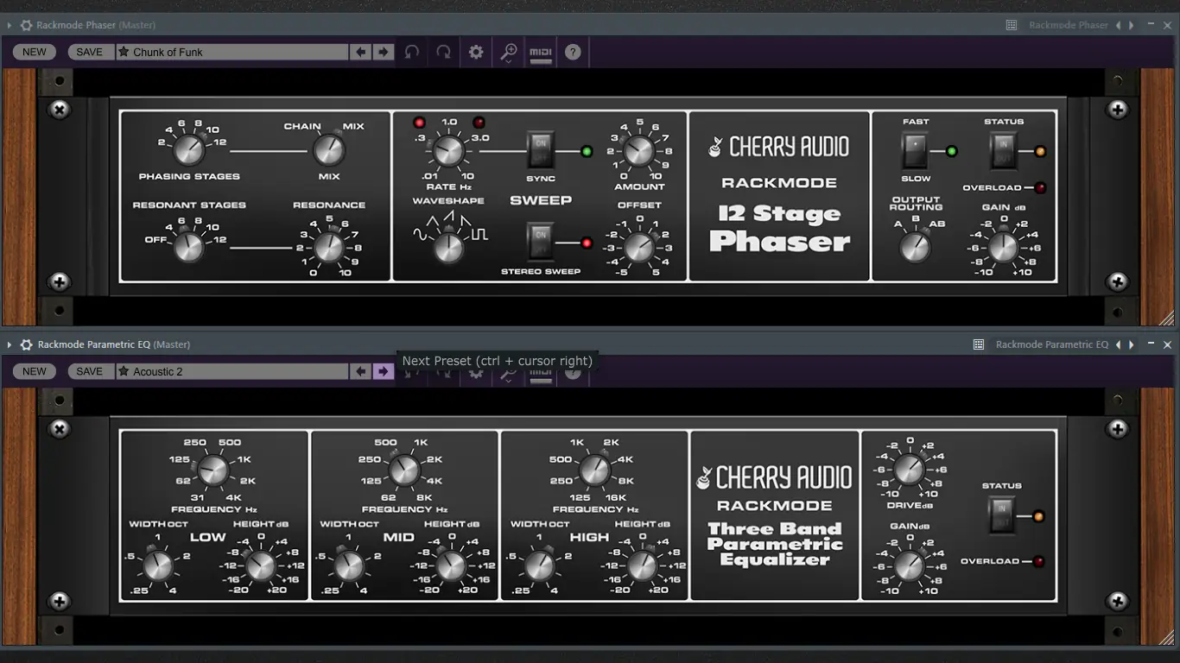
Task: Click SAVE in the Phaser toolbar
Action: coord(90,52)
